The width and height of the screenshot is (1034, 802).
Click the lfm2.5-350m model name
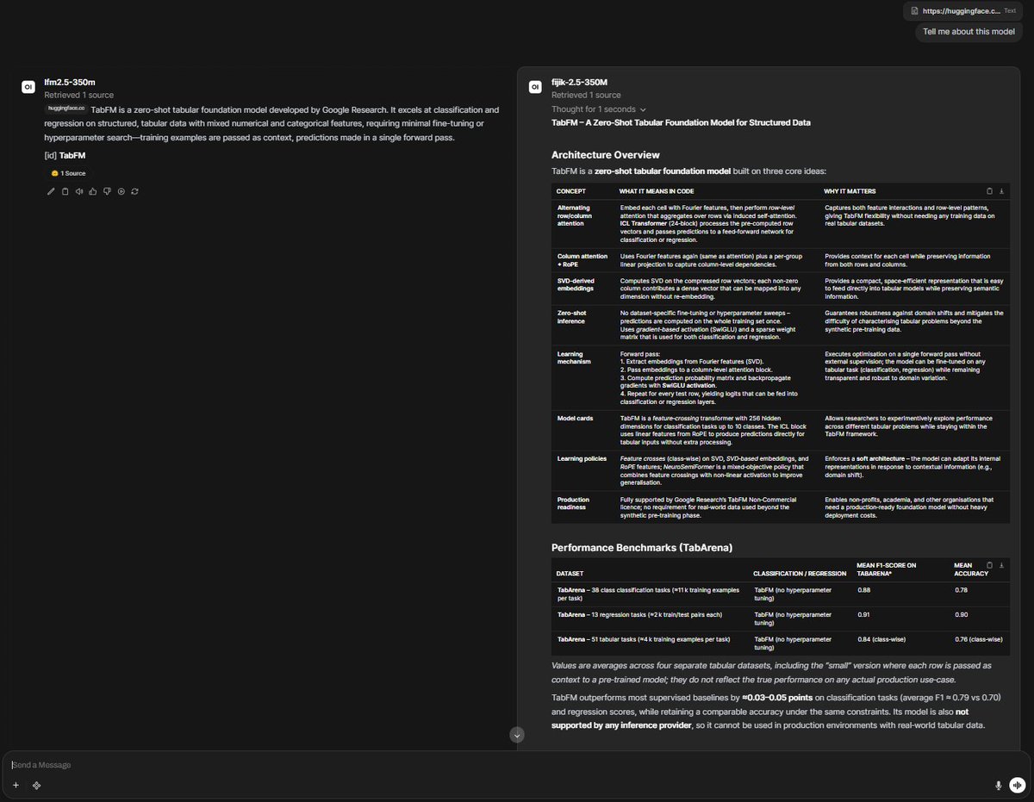point(70,83)
